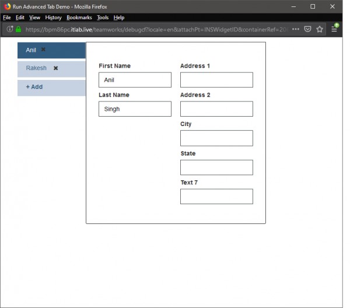Open the Help menu
Image resolution: width=350 pixels, height=308 pixels.
pos(119,17)
